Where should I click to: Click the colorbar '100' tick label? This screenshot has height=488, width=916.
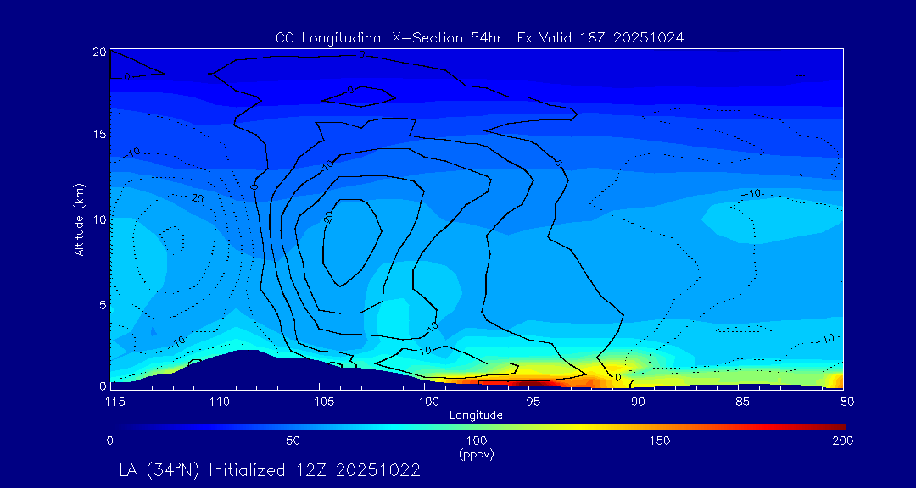(x=477, y=441)
